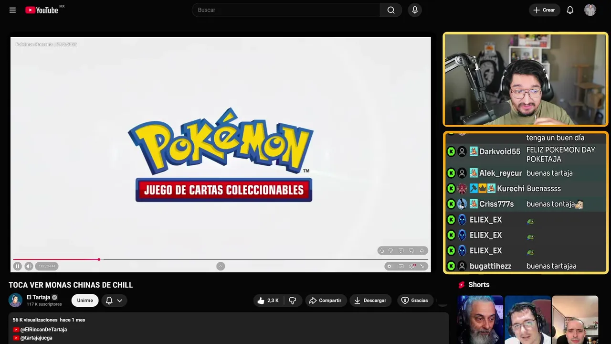Open the rightmost Short thumbnail
611x344 pixels.
[575, 320]
